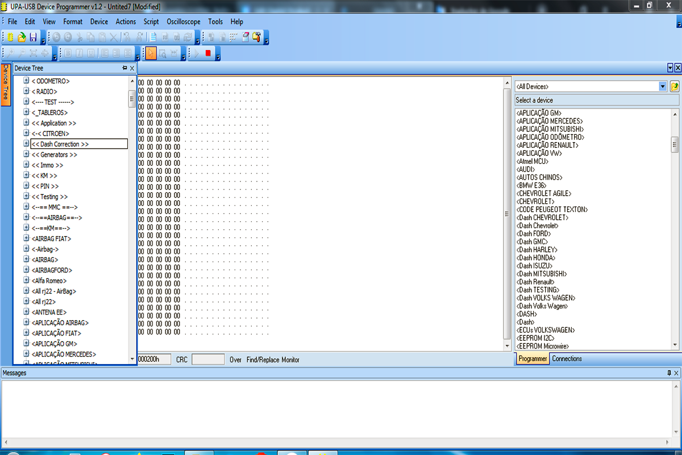Image resolution: width=682 pixels, height=455 pixels.
Task: Click the device search icon beside All Devices
Action: coord(675,86)
